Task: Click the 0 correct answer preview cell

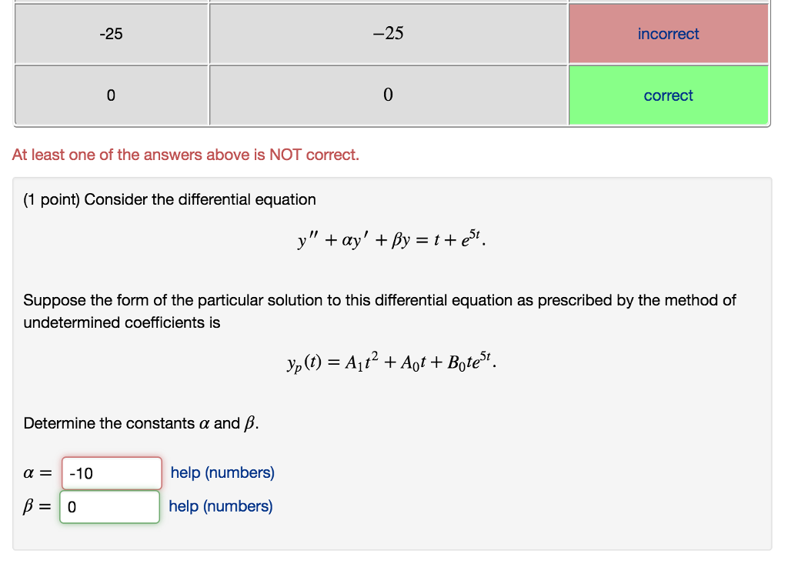Action: [388, 95]
